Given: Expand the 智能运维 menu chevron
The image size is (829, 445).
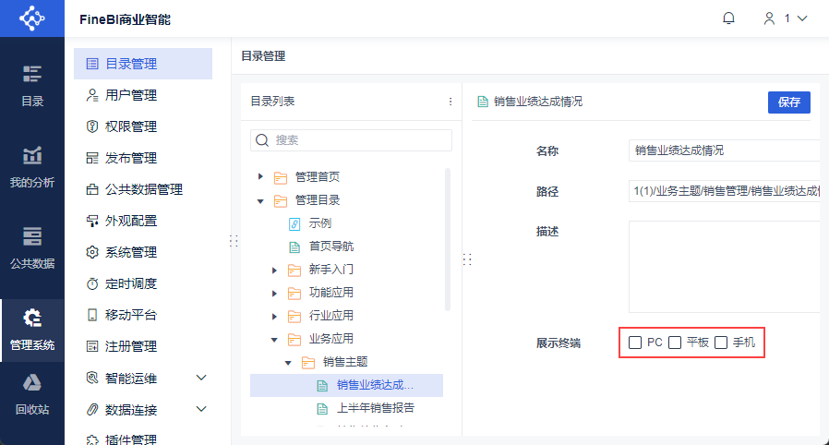Looking at the screenshot, I should (201, 378).
